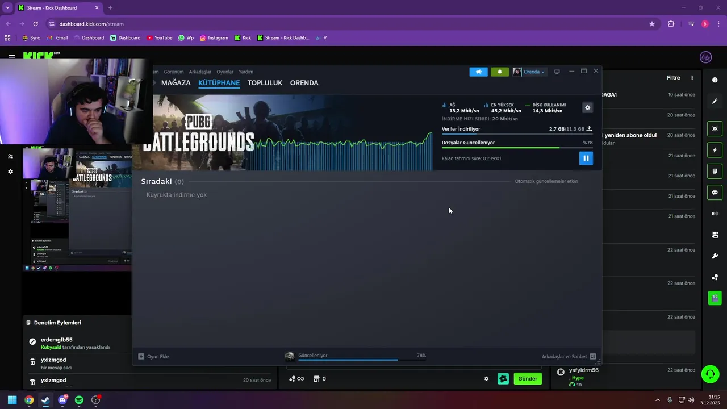This screenshot has width=727, height=409.
Task: Open the KÜTÜPHANE tab in Steam
Action: pyautogui.click(x=219, y=83)
